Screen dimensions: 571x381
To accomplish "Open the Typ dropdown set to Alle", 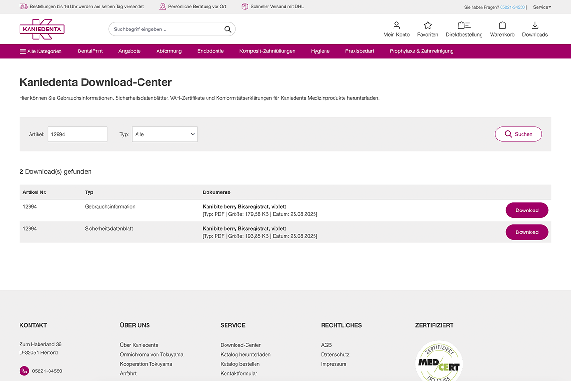I will tap(165, 134).
